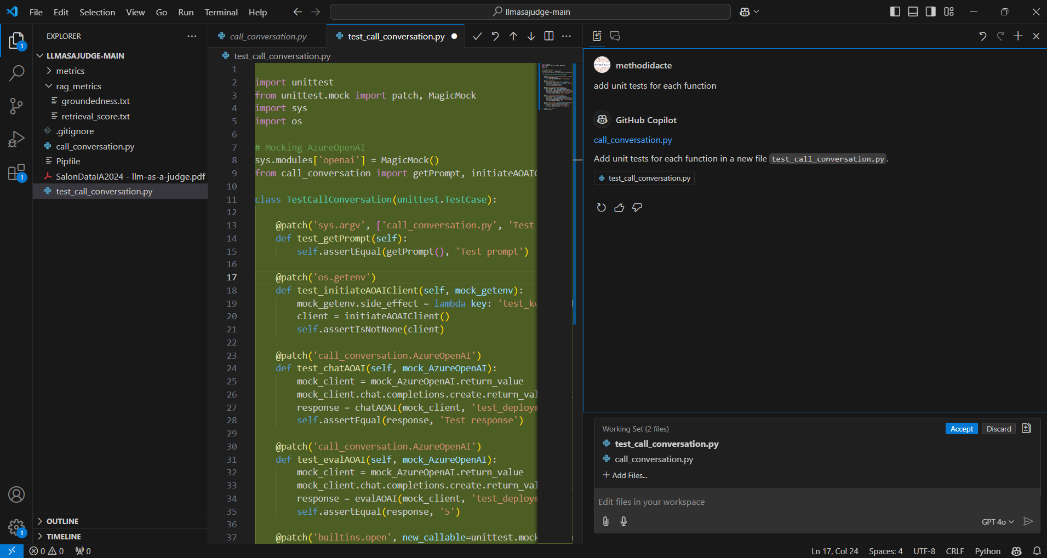Split the editor using split icon
Image resolution: width=1047 pixels, height=558 pixels.
point(549,36)
